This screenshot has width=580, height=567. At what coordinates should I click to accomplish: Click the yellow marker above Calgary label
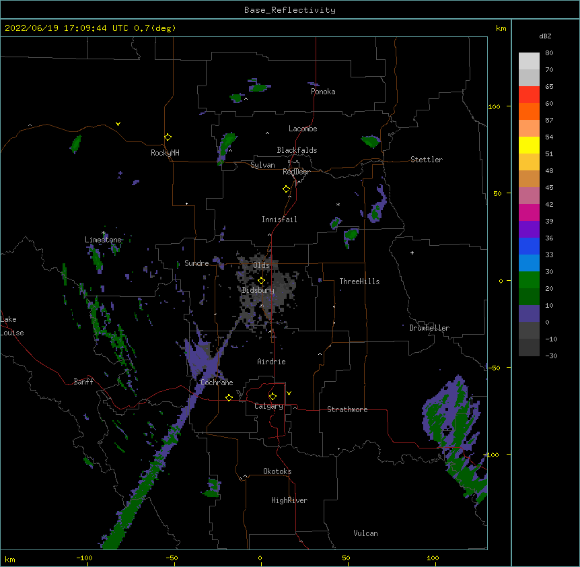tap(273, 397)
